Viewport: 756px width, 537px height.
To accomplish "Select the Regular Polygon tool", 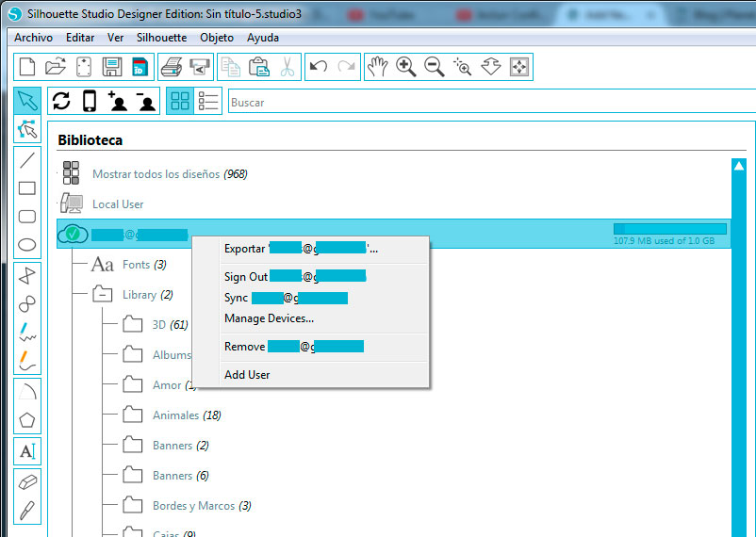I will [x=27, y=420].
